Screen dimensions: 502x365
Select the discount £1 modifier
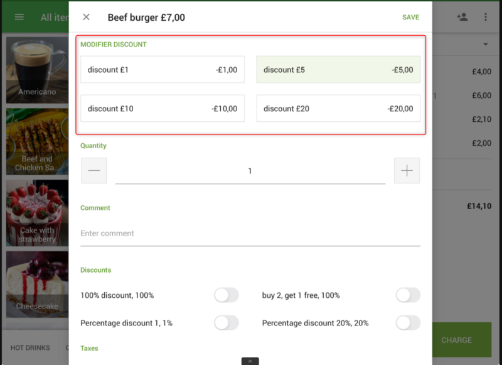163,70
